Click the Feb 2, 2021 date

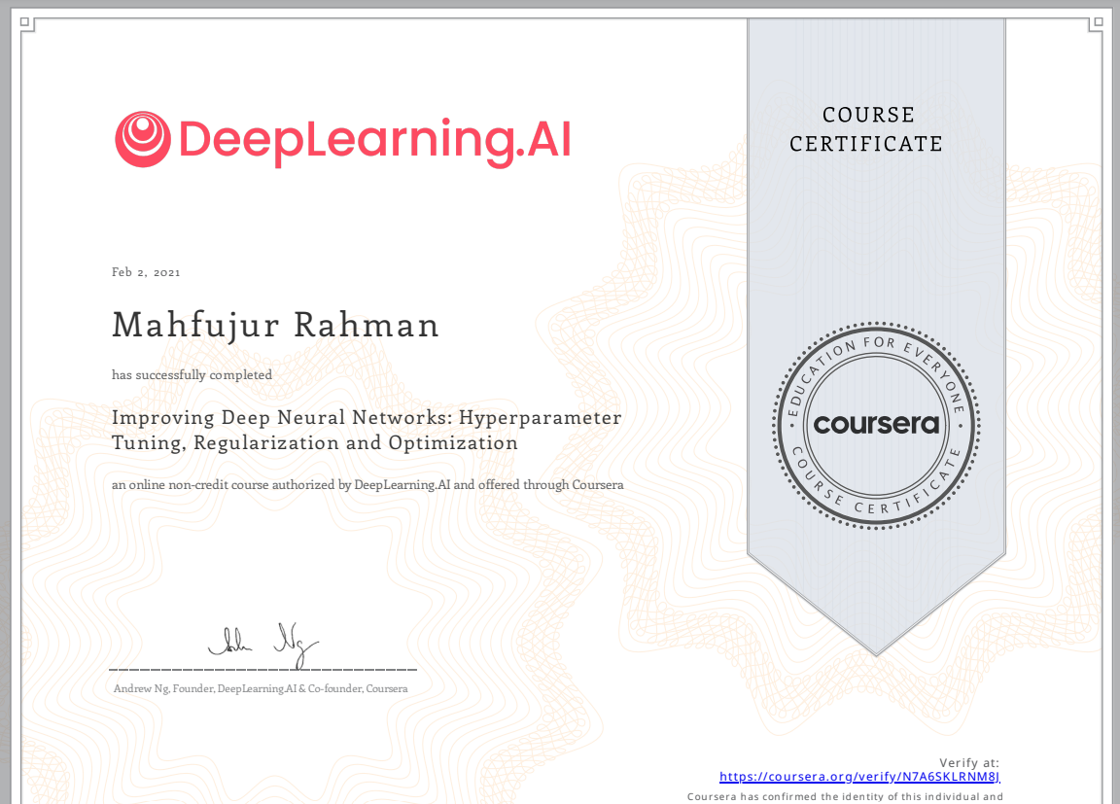coord(146,272)
